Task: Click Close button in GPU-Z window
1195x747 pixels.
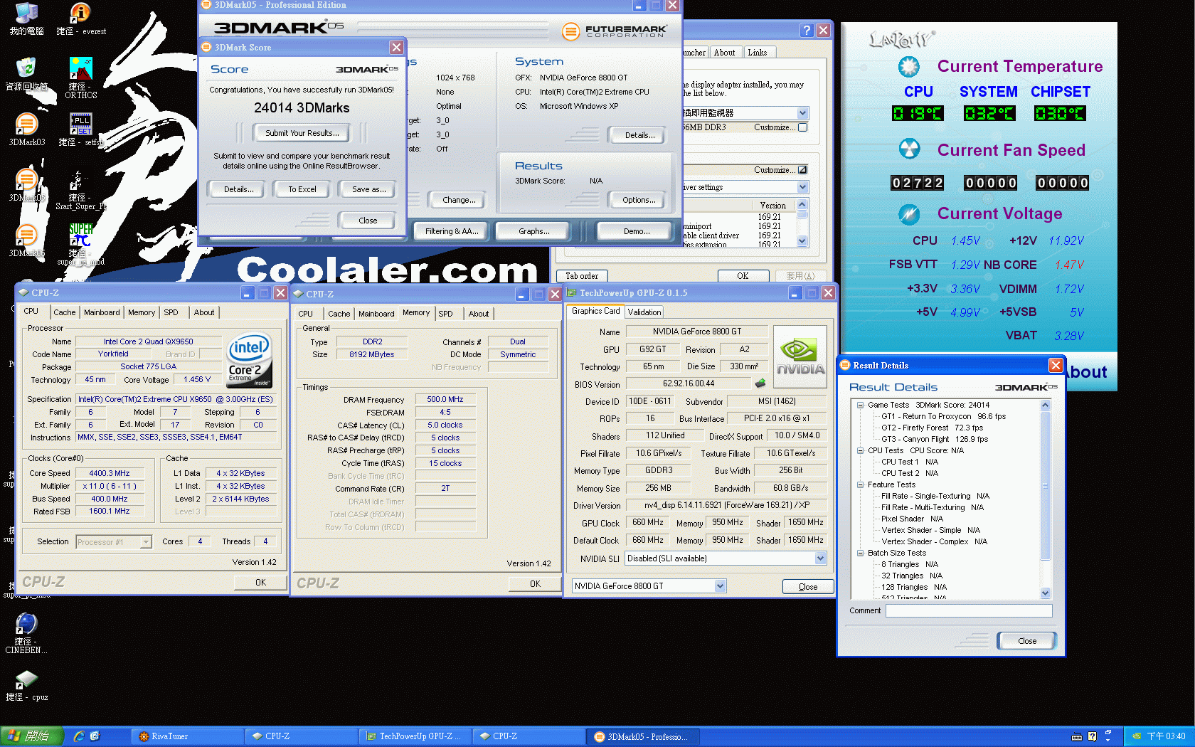Action: click(808, 587)
